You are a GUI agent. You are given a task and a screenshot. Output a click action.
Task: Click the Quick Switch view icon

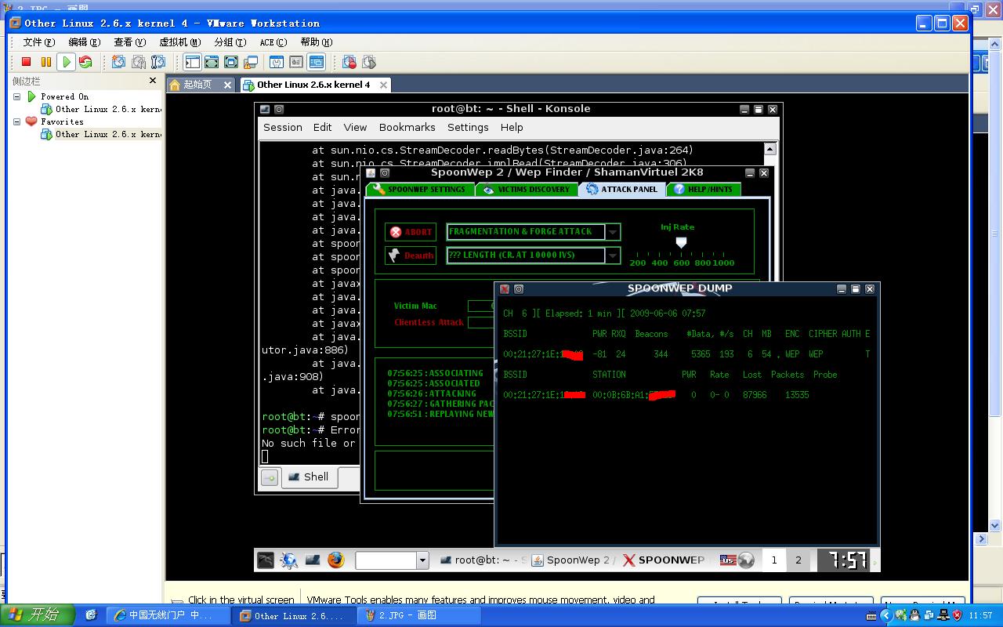click(212, 62)
